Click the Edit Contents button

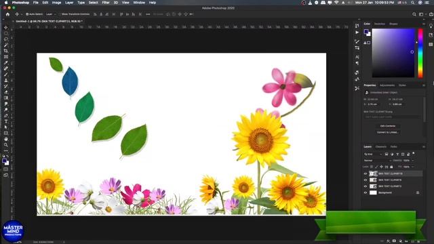tap(387, 126)
